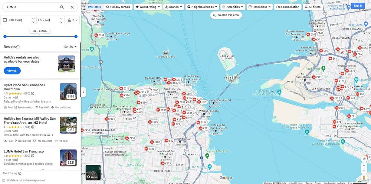This screenshot has width=371, height=184.
Task: Click the Sign in button
Action: [358, 6]
